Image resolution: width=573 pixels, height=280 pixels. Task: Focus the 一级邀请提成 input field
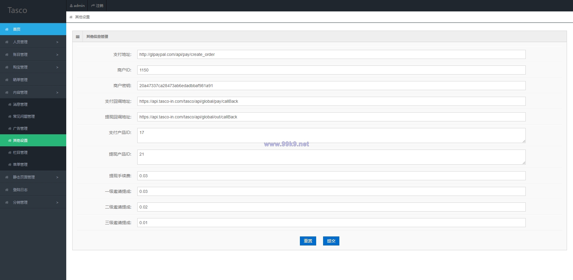click(x=332, y=191)
